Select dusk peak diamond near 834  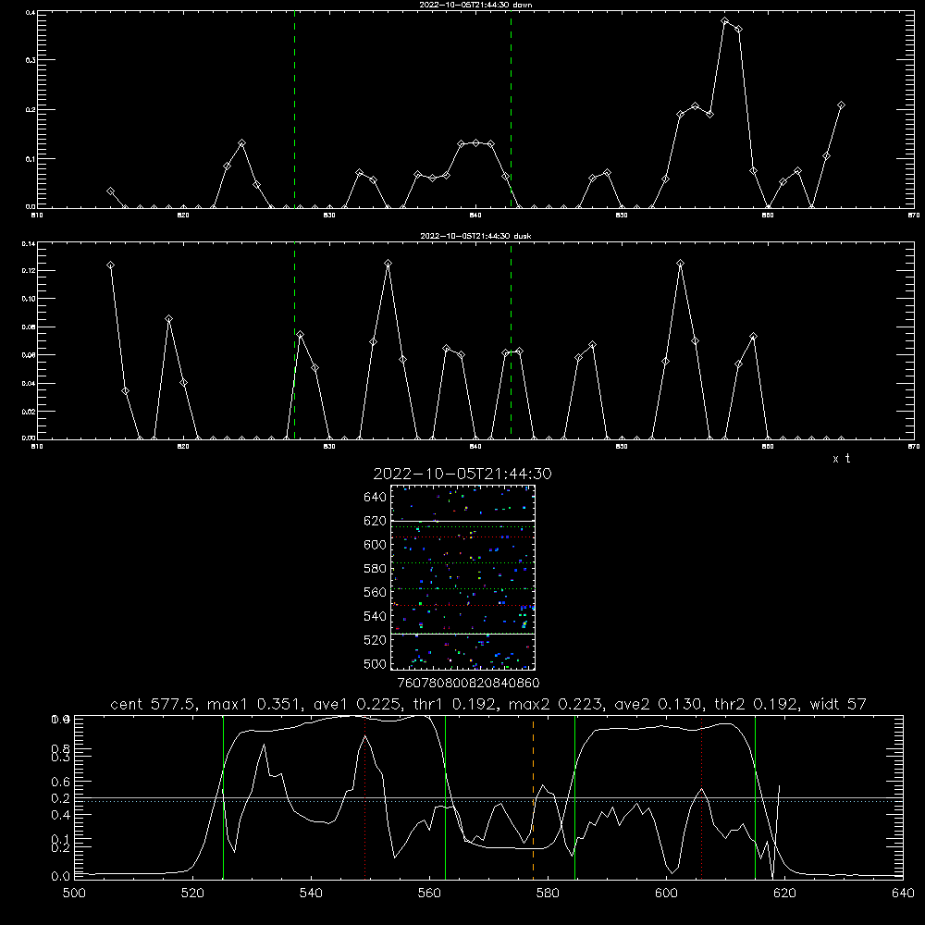tap(388, 263)
